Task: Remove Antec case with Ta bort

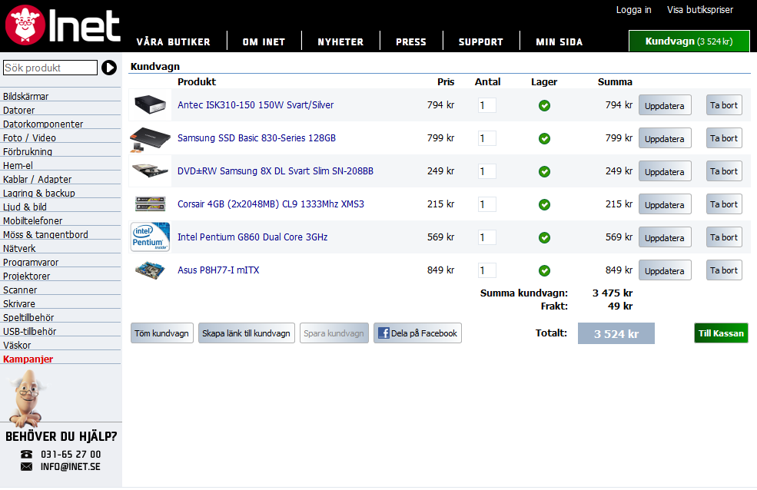Action: point(724,105)
